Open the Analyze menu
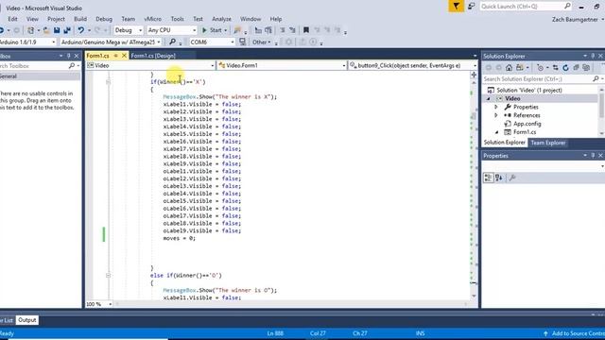The width and height of the screenshot is (605, 340). (x=221, y=19)
